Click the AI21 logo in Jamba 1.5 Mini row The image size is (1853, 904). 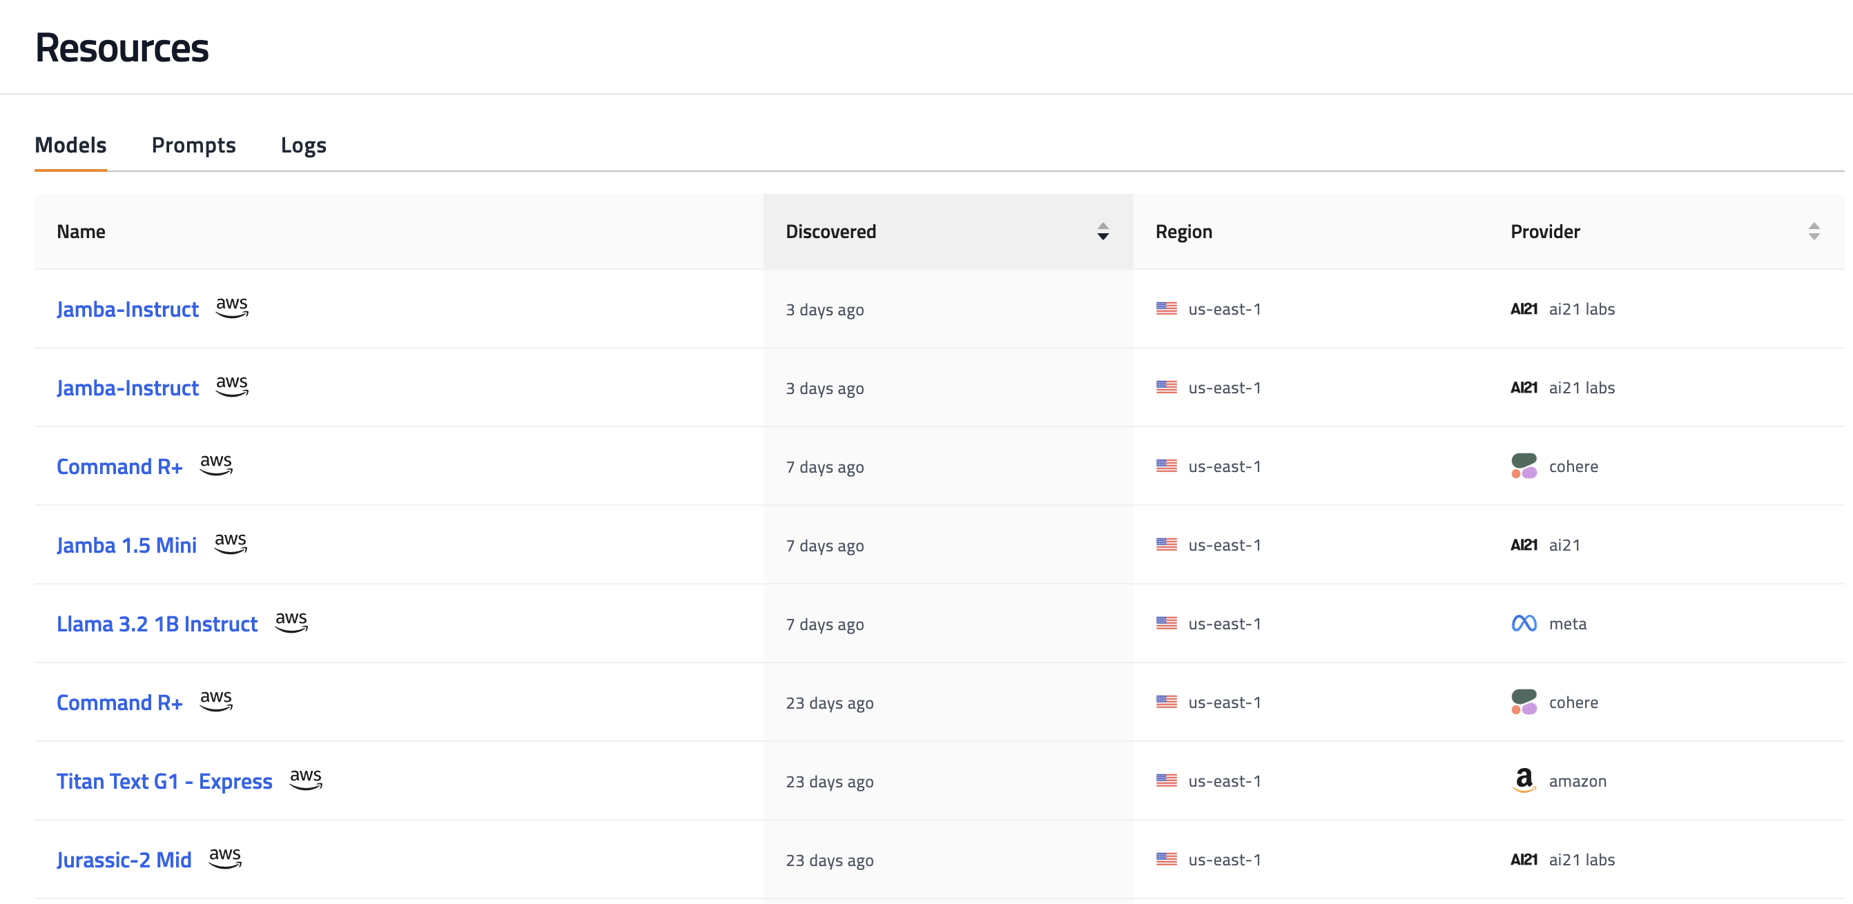point(1524,545)
